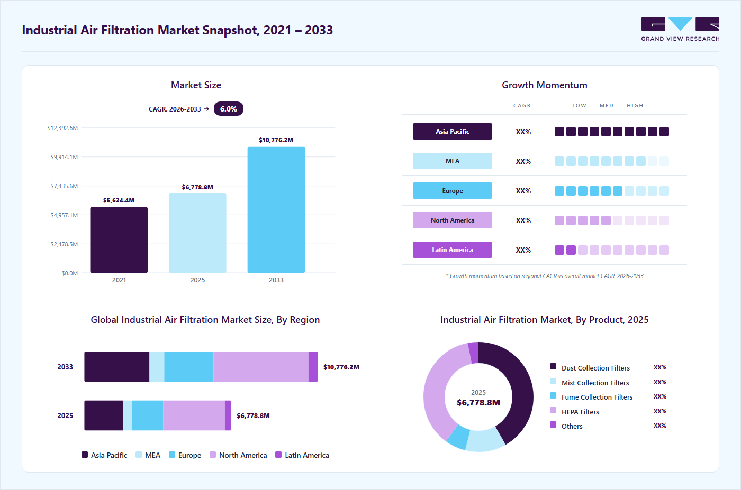Click the $7,435.6M axis label
This screenshot has width=741, height=490.
point(64,186)
